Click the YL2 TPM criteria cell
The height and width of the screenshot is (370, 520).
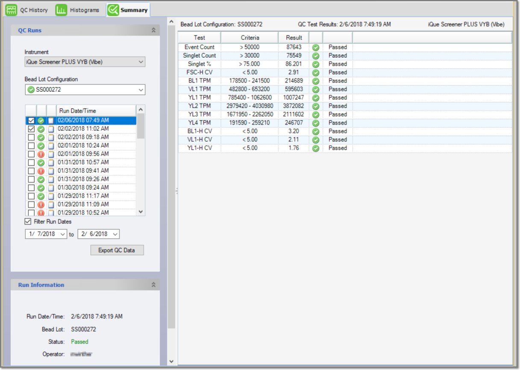[x=250, y=106]
